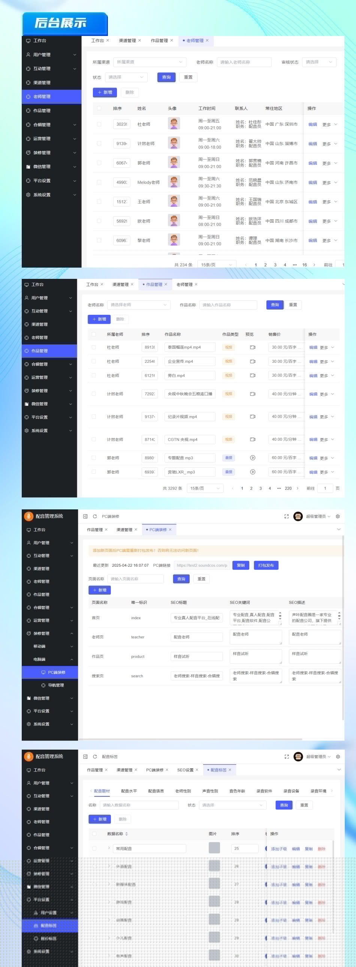Click the video preview icon for CGTN 央视.mp4
The image size is (356, 967).
[253, 439]
